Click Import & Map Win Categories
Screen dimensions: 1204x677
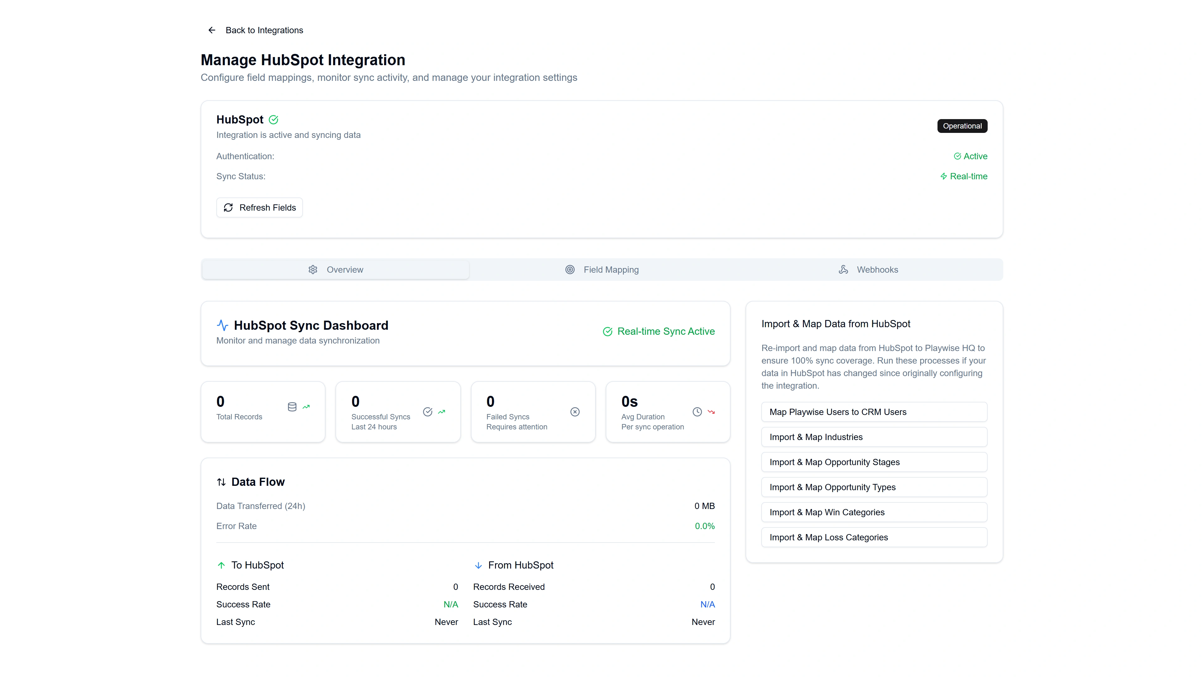(x=874, y=512)
